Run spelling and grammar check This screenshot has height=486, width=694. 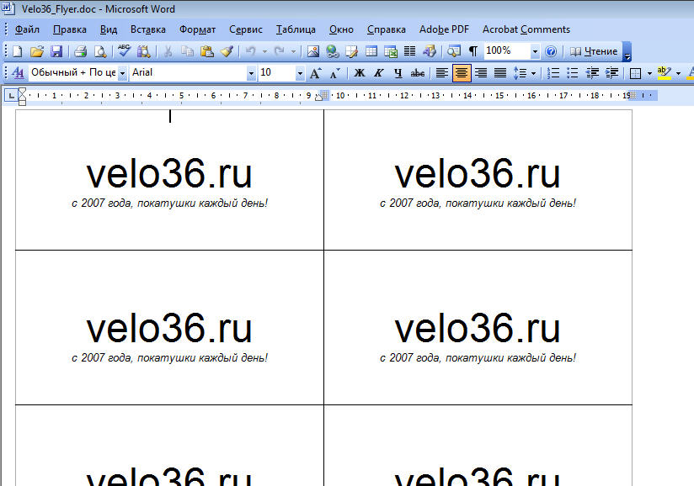pos(124,51)
